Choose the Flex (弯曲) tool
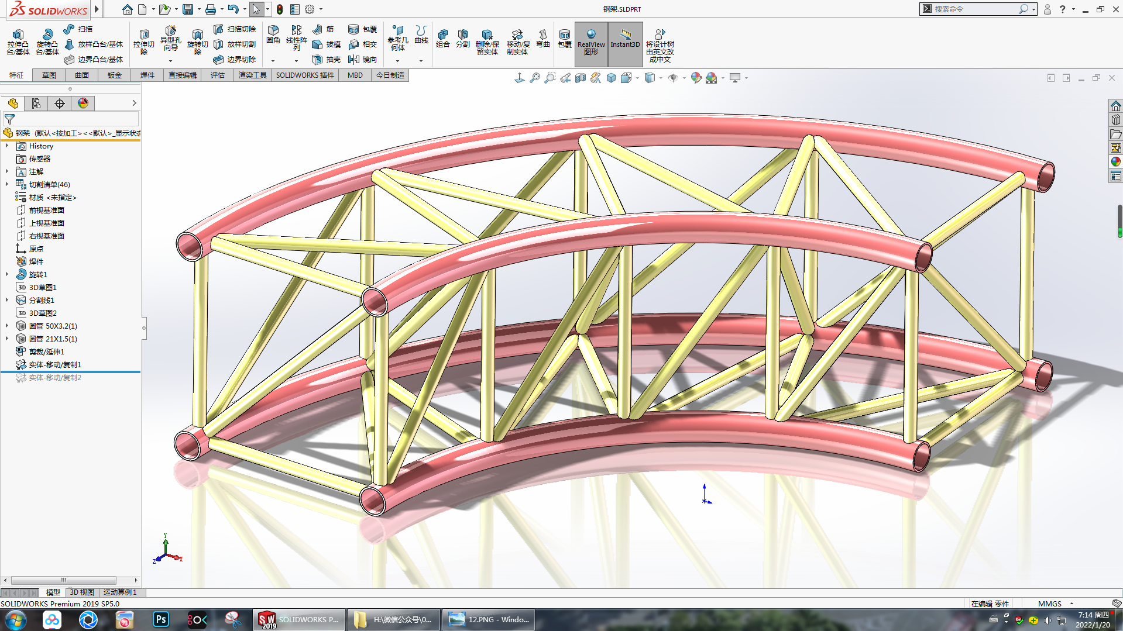Image resolution: width=1123 pixels, height=631 pixels. click(543, 39)
